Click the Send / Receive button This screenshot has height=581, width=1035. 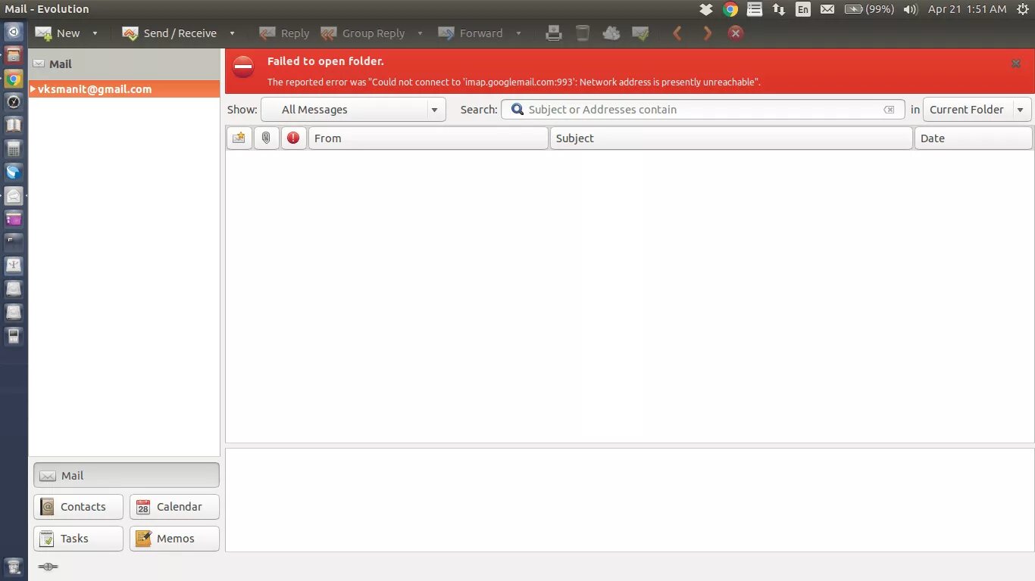coord(170,33)
